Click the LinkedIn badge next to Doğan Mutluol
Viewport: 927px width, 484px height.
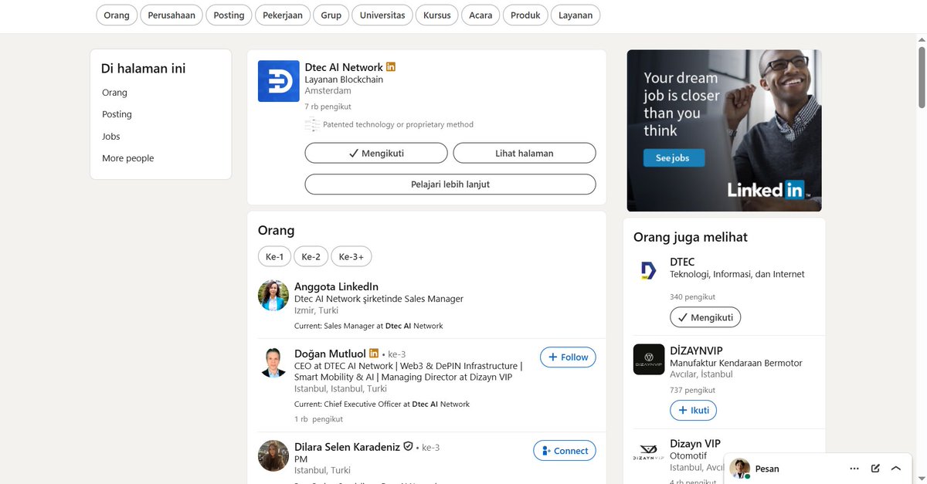point(374,354)
